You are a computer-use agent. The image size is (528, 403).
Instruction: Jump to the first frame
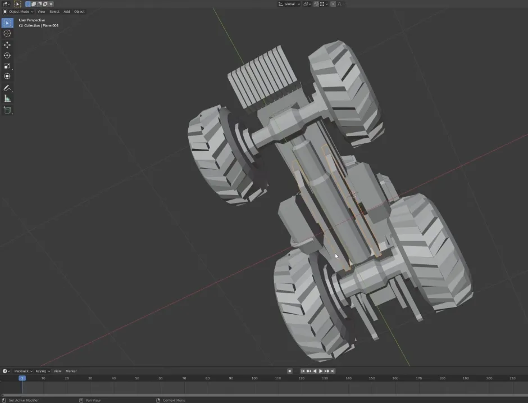(x=303, y=371)
